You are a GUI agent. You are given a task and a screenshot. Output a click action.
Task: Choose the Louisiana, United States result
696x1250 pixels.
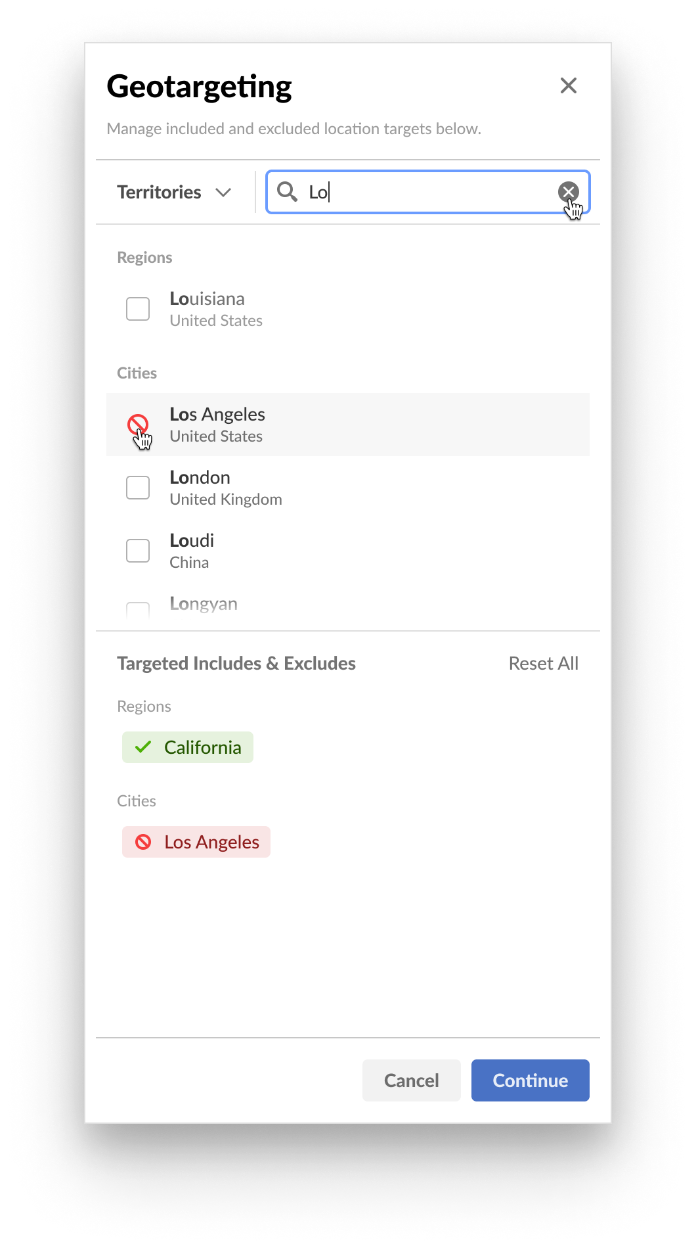pyautogui.click(x=348, y=309)
